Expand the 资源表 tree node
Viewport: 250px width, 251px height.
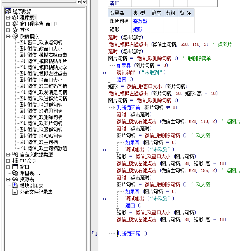8,180
